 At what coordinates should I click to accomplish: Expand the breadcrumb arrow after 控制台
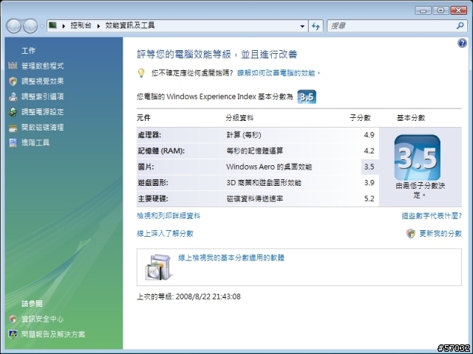(98, 26)
